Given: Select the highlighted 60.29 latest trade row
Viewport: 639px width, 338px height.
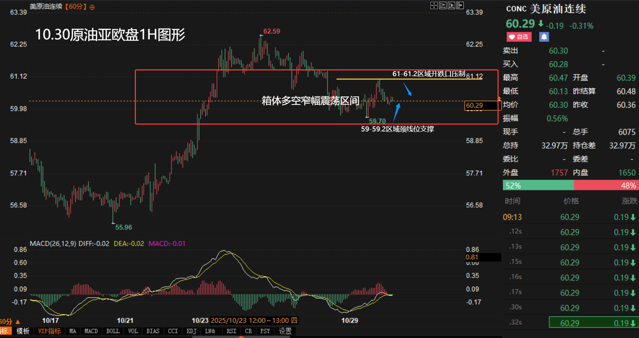Looking at the screenshot, I should (x=593, y=322).
